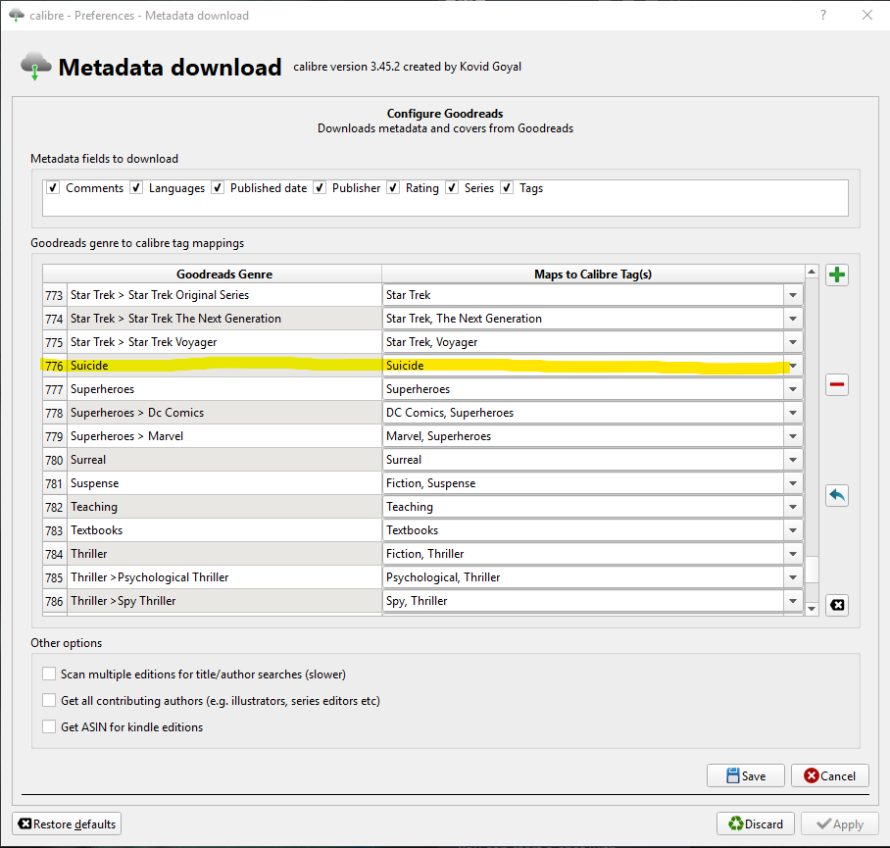Select row header 780

pyautogui.click(x=55, y=460)
